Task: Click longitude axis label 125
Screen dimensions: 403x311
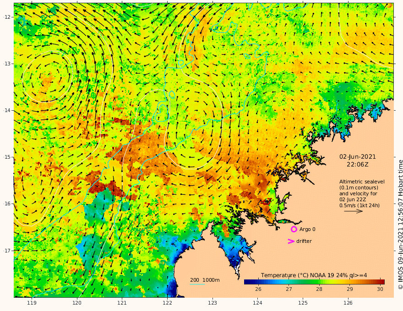Action: [303, 303]
